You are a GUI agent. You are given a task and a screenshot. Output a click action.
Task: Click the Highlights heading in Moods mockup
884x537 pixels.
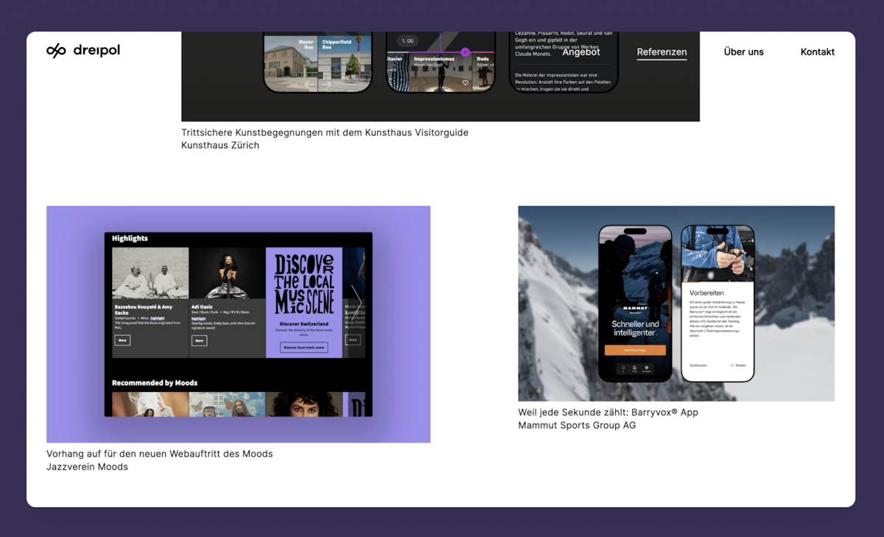coord(130,238)
